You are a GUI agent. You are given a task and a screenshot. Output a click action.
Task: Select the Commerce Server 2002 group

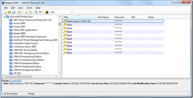(x=25, y=46)
